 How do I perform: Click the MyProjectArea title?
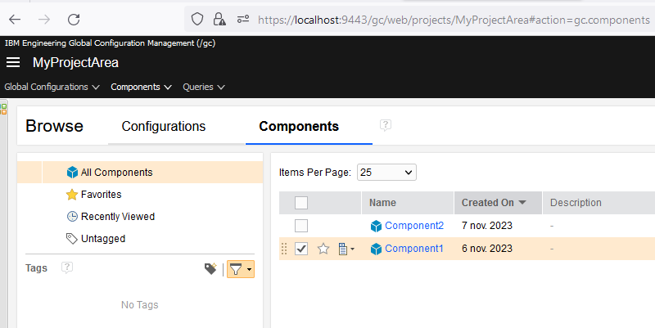click(75, 63)
